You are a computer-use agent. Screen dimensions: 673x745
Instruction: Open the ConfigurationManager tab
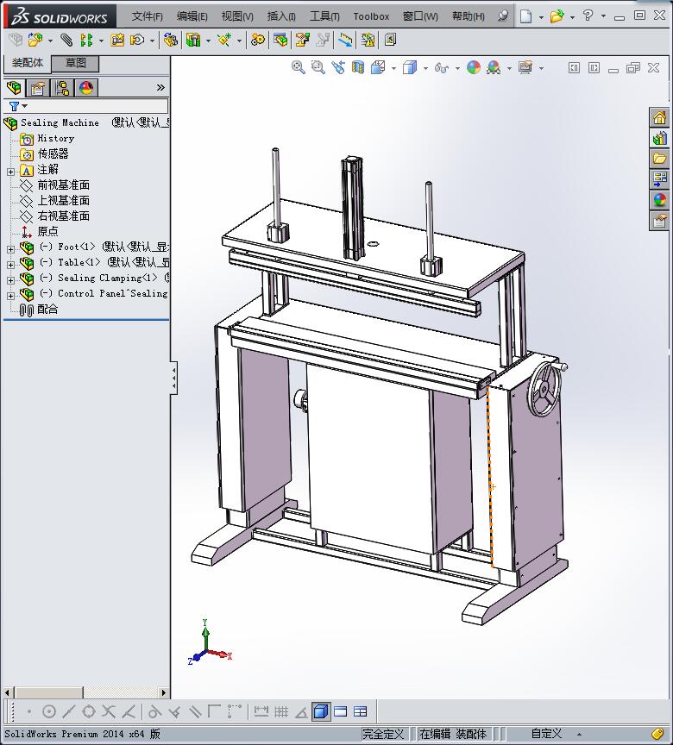point(62,88)
